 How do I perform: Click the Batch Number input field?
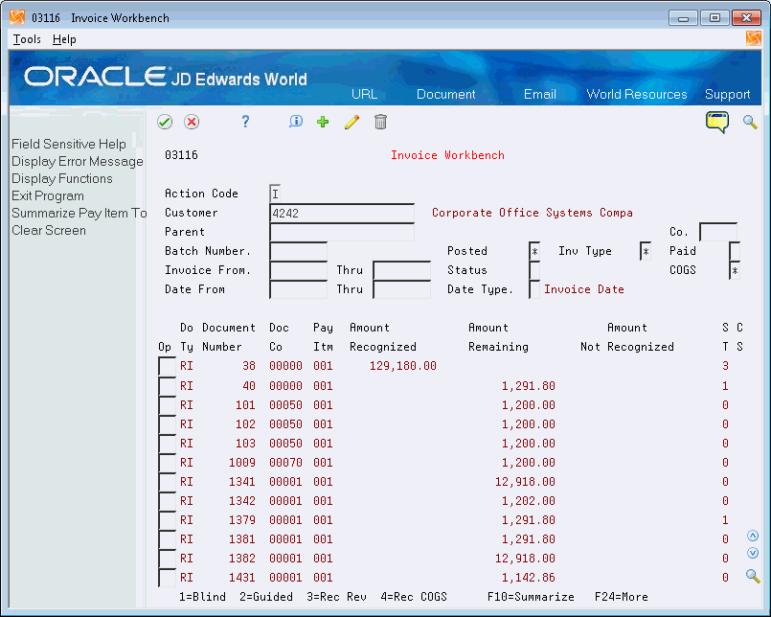[x=299, y=251]
